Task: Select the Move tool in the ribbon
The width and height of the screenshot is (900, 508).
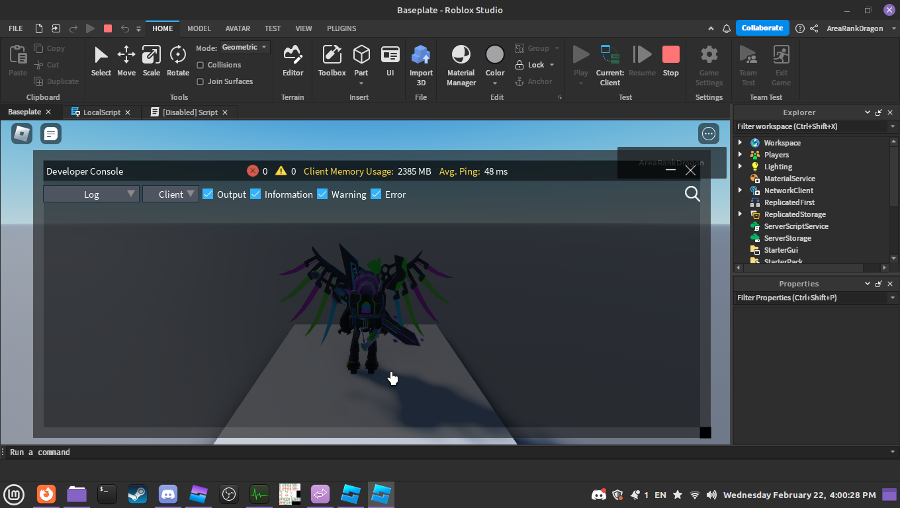Action: click(126, 61)
